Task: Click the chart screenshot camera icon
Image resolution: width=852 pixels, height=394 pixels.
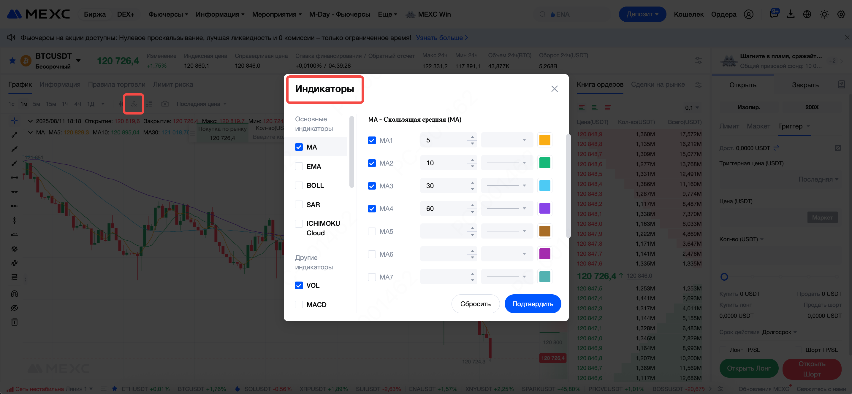Action: 165,104
